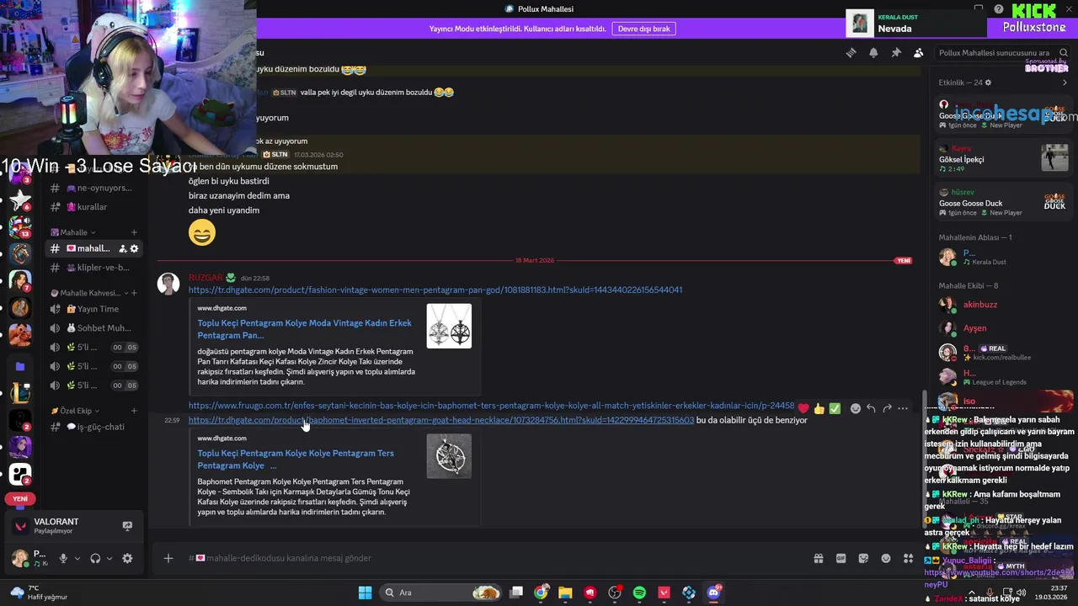Add green check mark reaction on message
Viewport: 1078px width, 606px height.
click(835, 408)
